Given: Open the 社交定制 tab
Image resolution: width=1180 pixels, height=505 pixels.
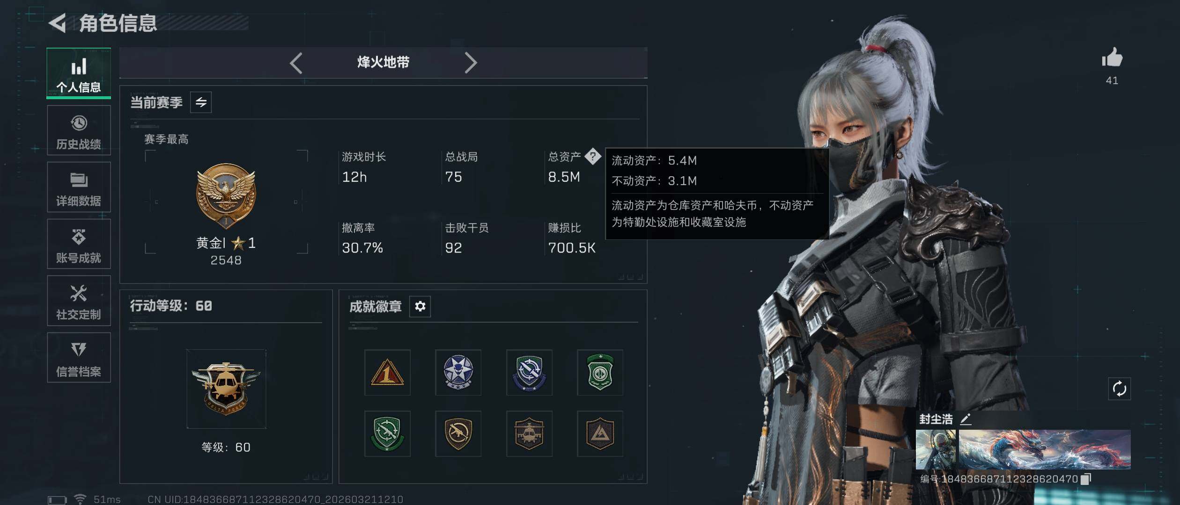Looking at the screenshot, I should [79, 301].
